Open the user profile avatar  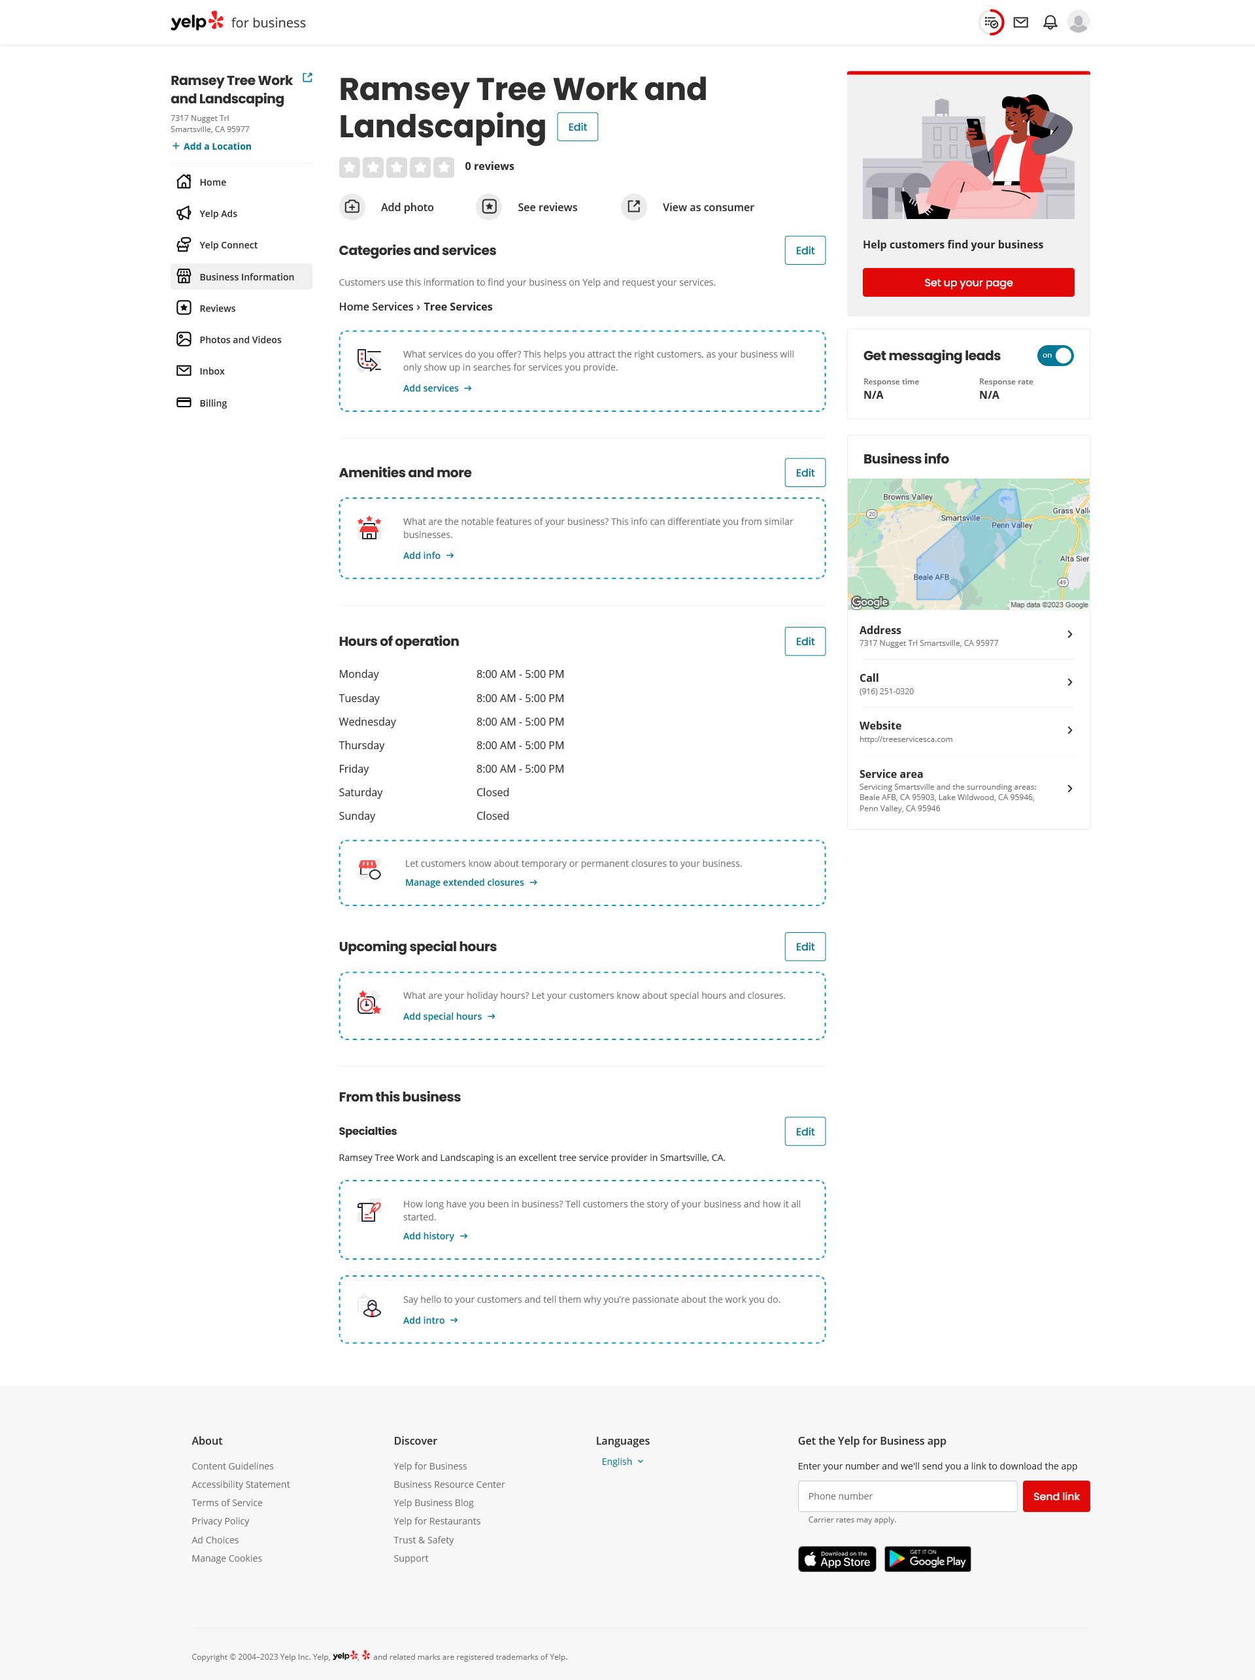coord(1078,23)
